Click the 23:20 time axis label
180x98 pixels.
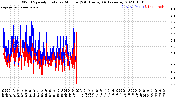pyautogui.click(x=160, y=93)
